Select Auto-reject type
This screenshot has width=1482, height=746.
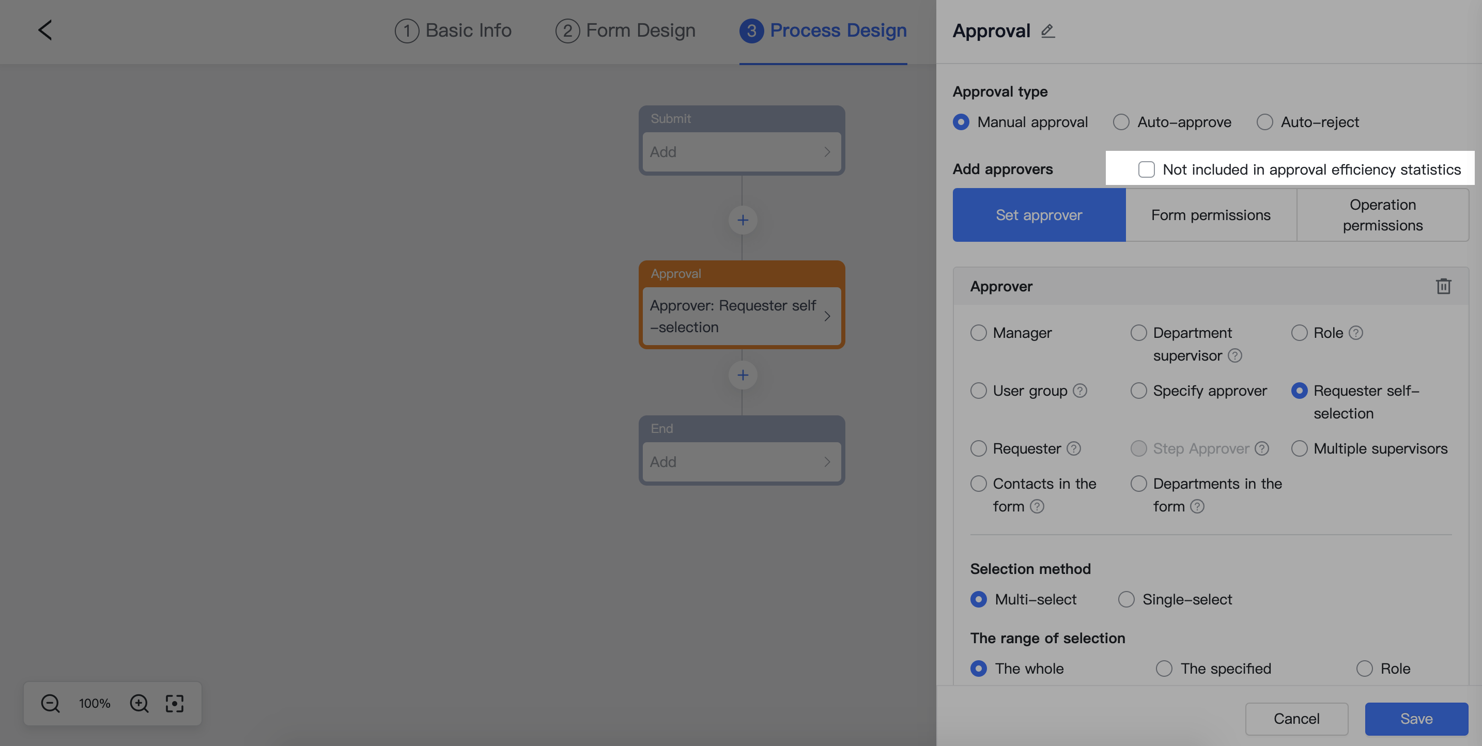tap(1264, 122)
